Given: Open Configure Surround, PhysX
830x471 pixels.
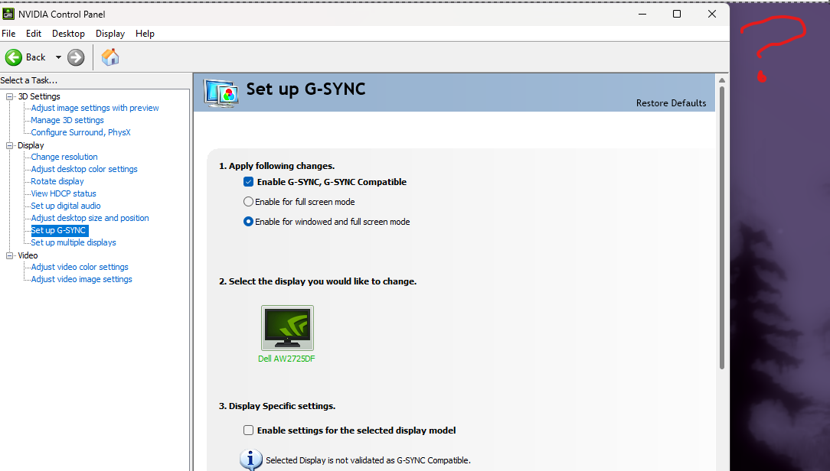Looking at the screenshot, I should (x=80, y=132).
